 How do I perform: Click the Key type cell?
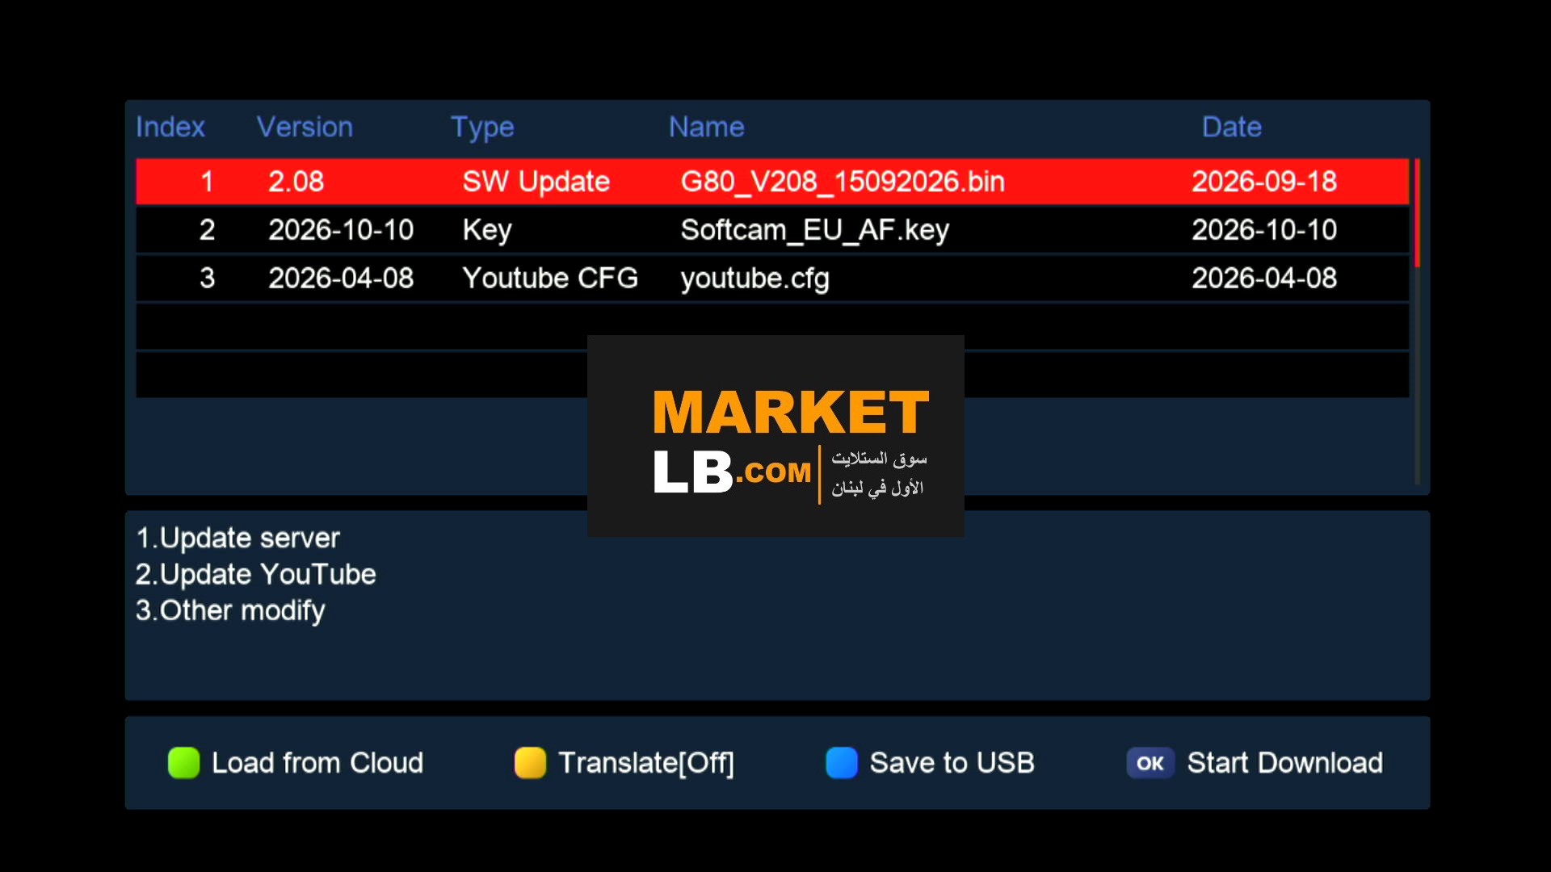[x=486, y=230]
